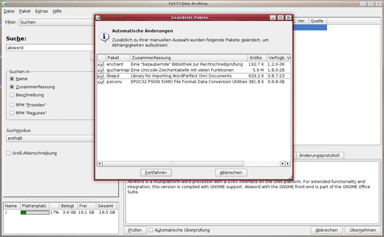Sort by the Größe column header in dialog
This screenshot has height=237, width=384.
257,58
